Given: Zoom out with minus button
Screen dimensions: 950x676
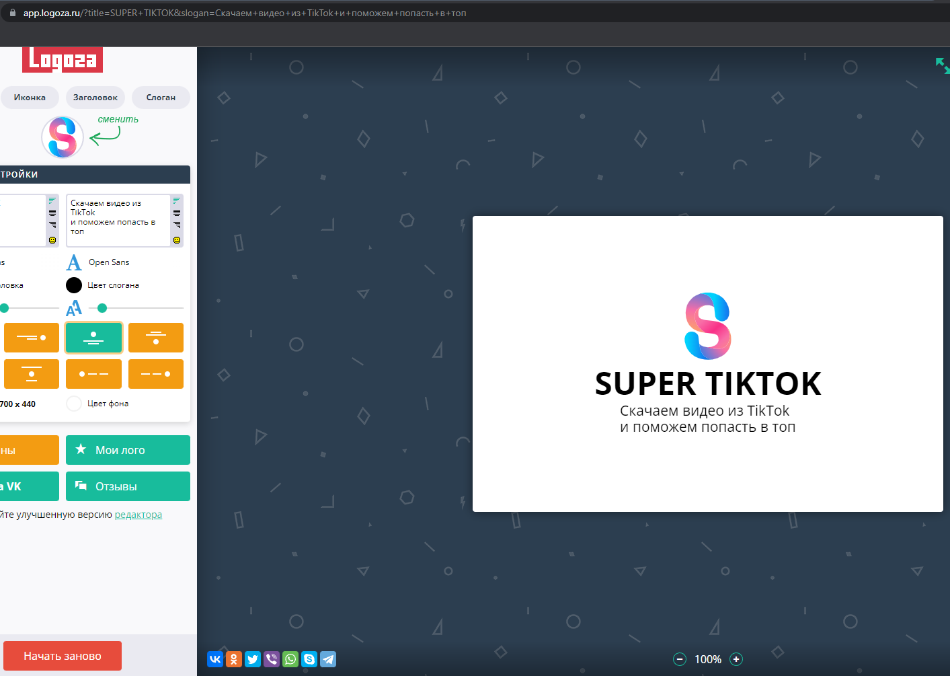Looking at the screenshot, I should (680, 659).
